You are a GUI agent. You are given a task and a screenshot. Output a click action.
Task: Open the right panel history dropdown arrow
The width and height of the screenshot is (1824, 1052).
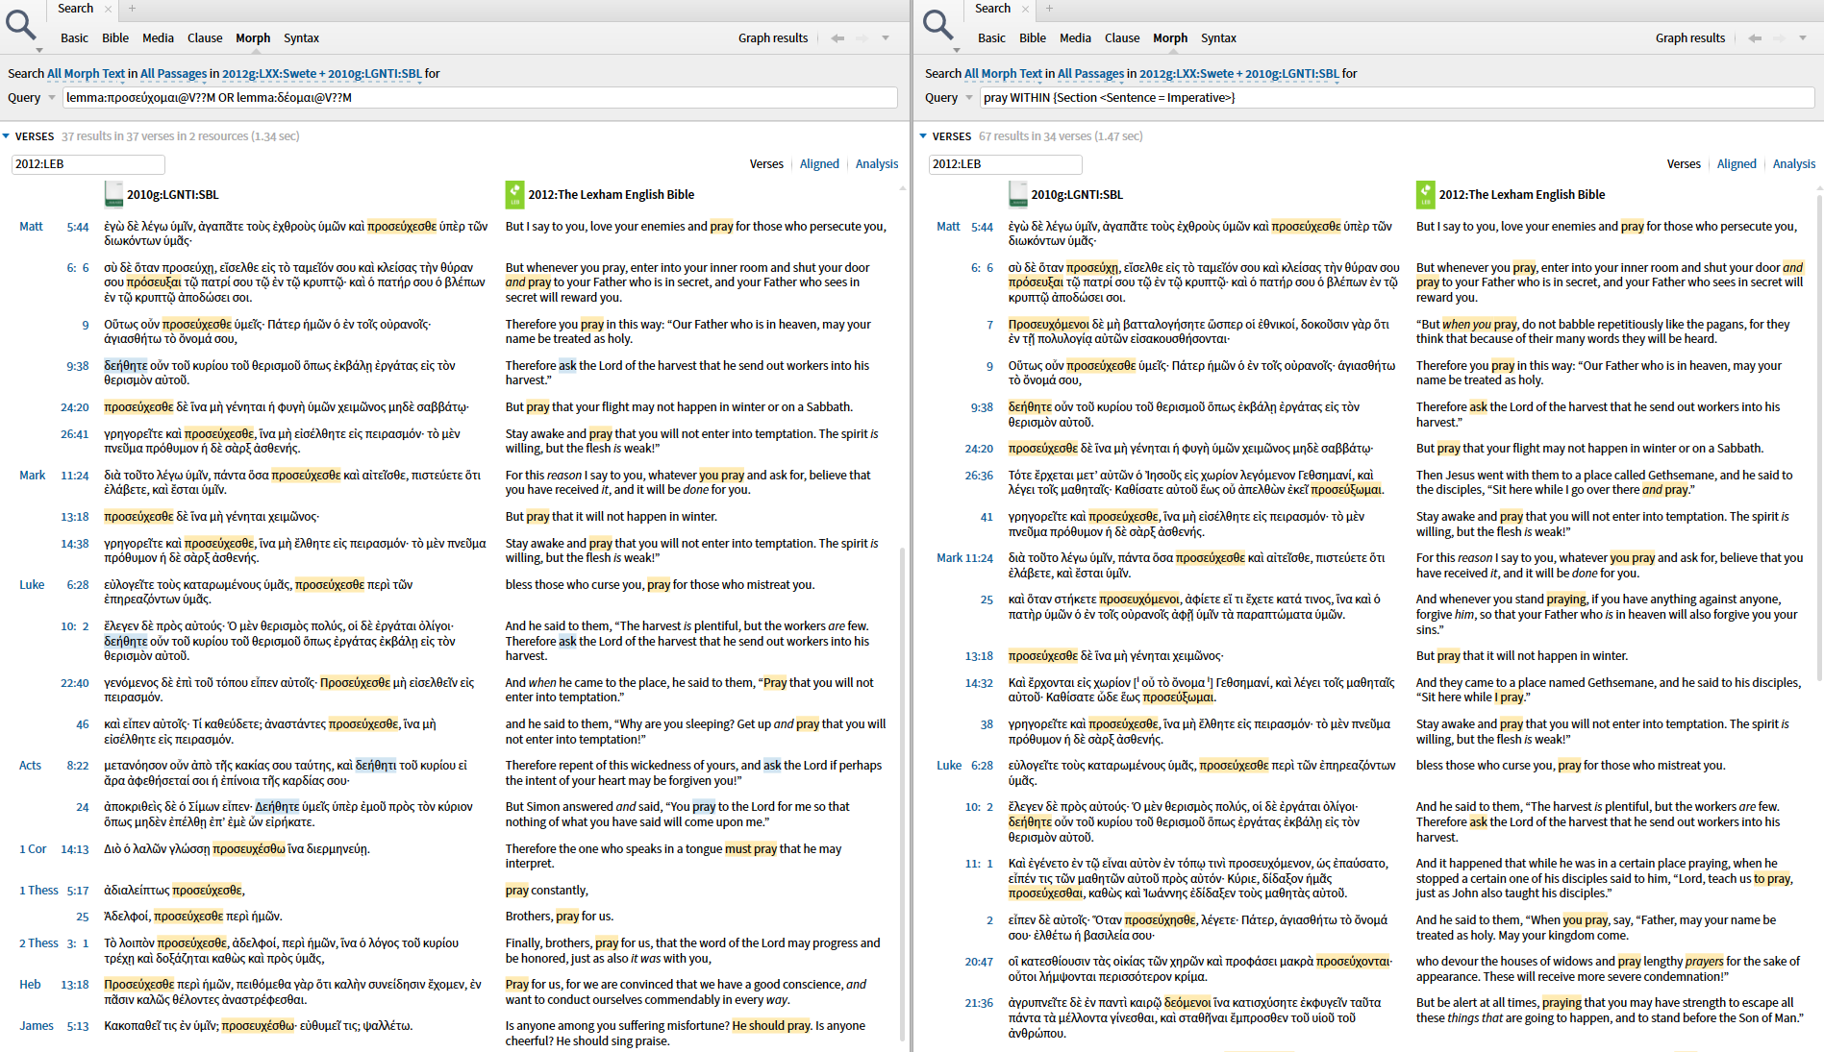coord(1803,38)
